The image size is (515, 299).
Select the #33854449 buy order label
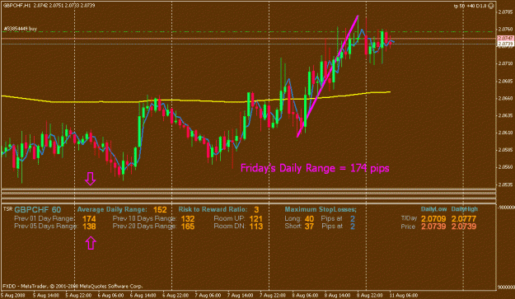point(20,29)
